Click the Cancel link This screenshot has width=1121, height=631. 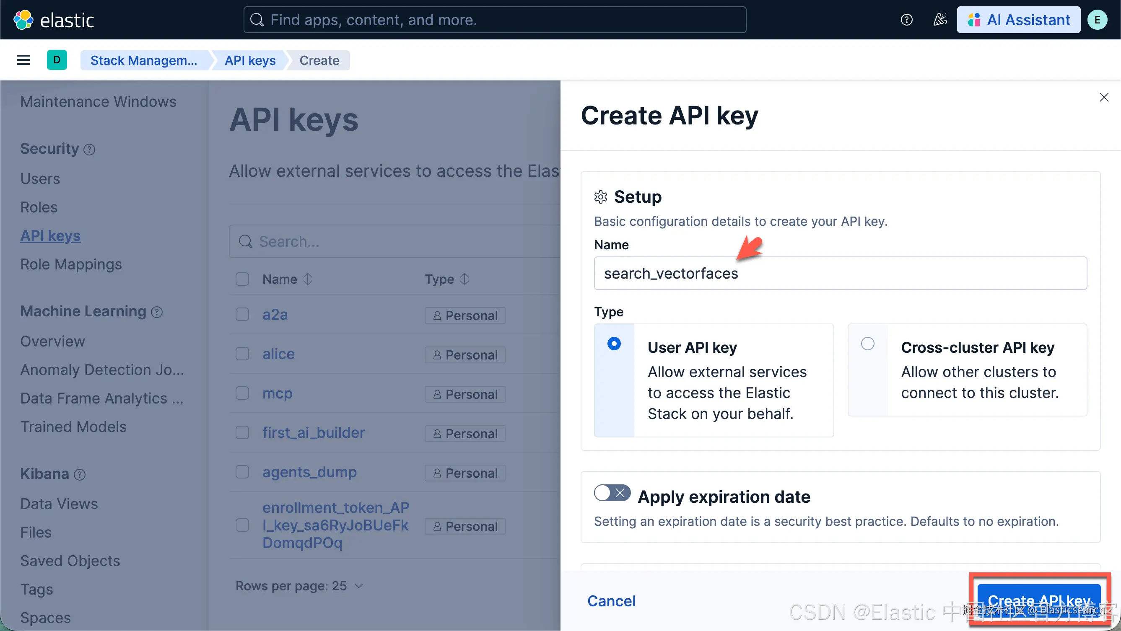pyautogui.click(x=611, y=601)
